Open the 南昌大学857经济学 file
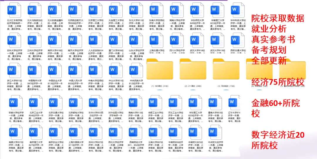This screenshot has width=317, height=159. click(x=16, y=132)
